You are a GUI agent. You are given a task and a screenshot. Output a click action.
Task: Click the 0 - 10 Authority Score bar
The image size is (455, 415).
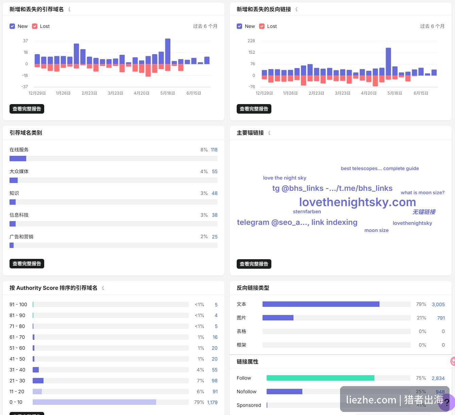tap(111, 402)
